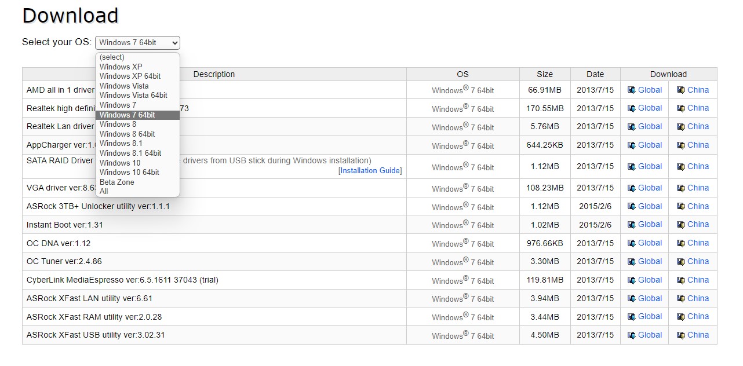Image resolution: width=743 pixels, height=366 pixels.
Task: Choose Windows 8.1 64bit option
Action: coord(130,153)
